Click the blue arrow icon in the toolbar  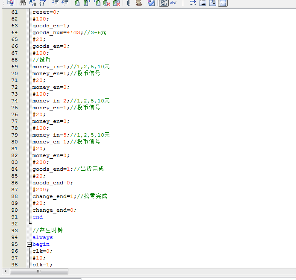pos(193,3)
